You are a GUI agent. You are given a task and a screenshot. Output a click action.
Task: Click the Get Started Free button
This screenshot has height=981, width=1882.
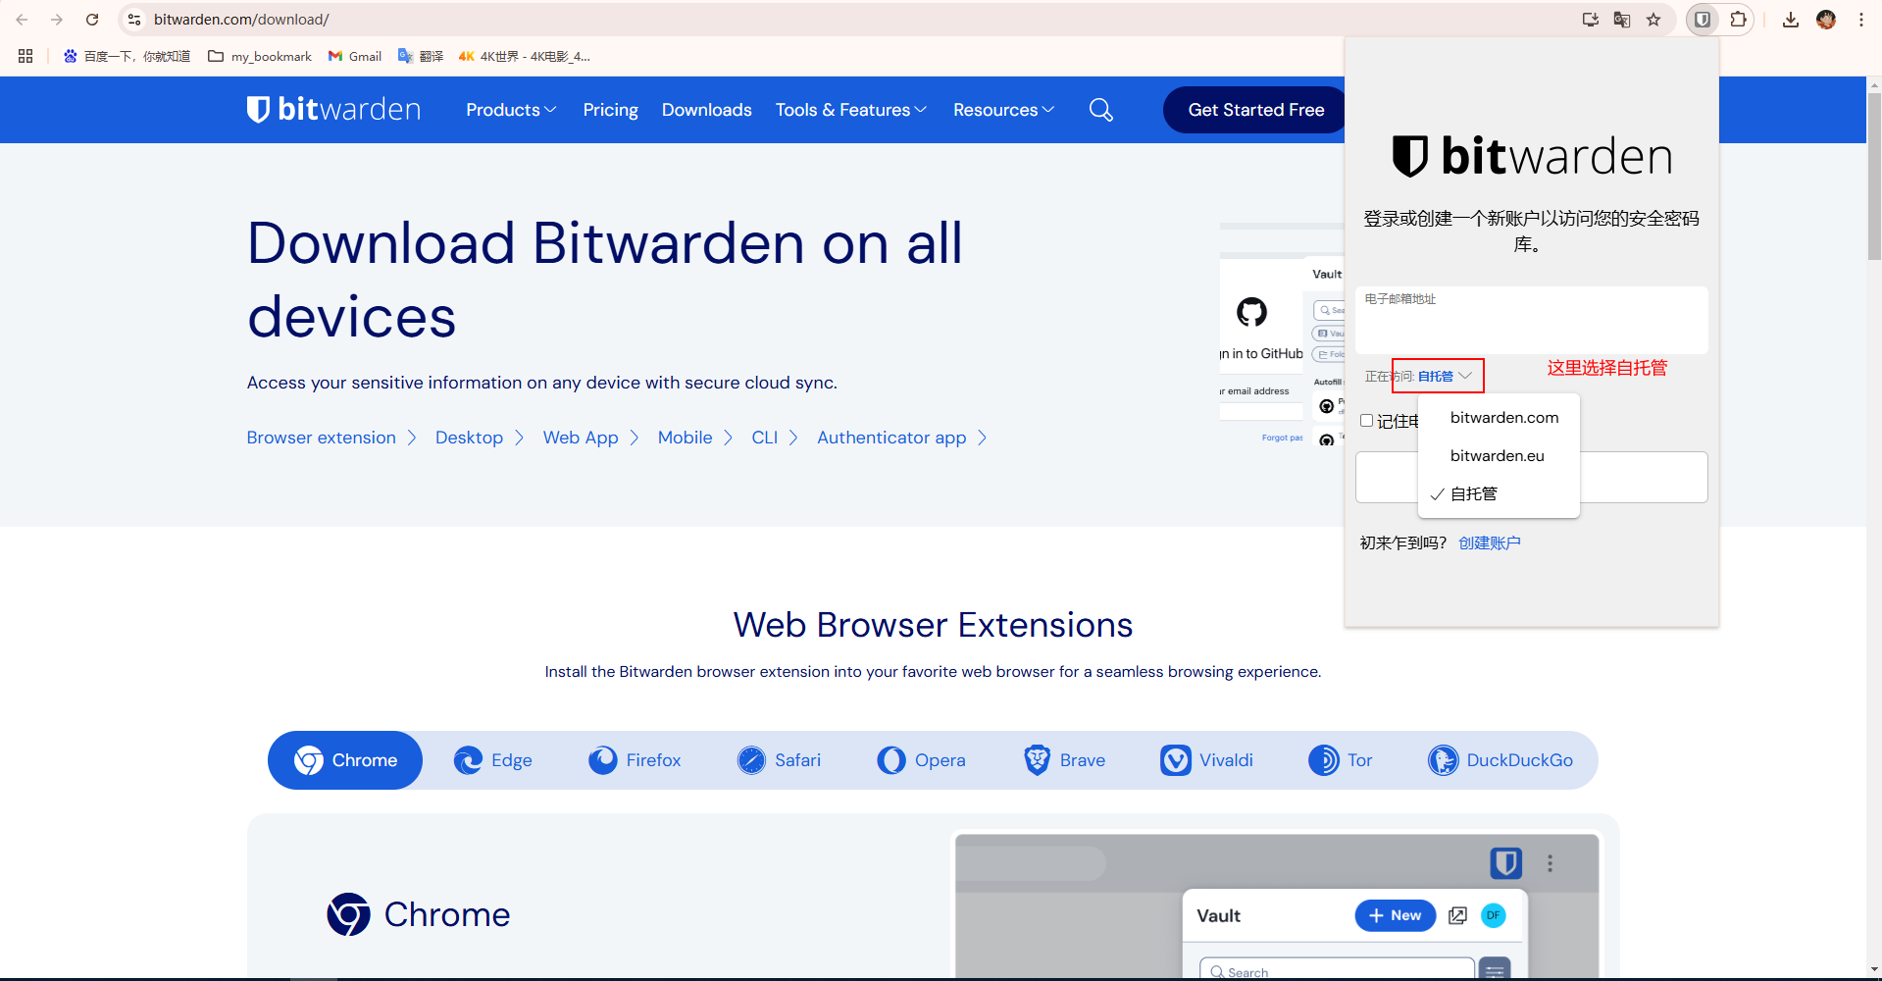coord(1255,110)
